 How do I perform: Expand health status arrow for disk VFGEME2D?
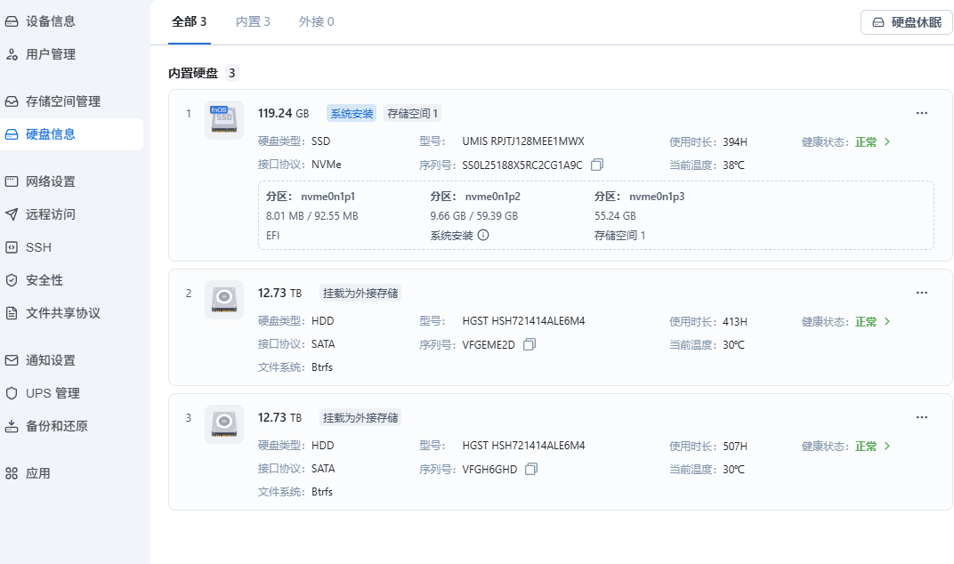(887, 321)
